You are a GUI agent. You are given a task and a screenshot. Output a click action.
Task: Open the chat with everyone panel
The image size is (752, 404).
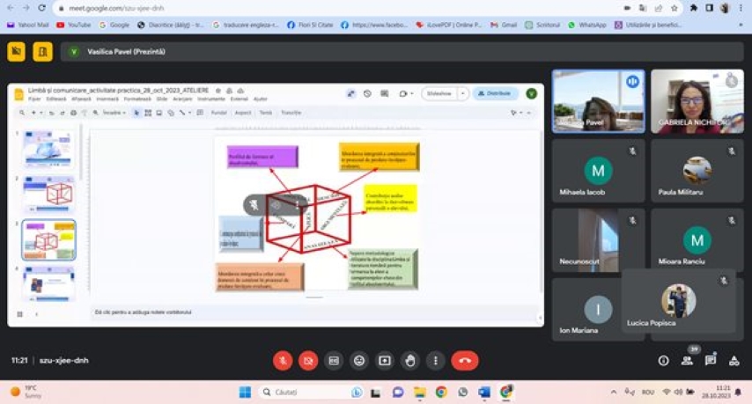point(711,360)
